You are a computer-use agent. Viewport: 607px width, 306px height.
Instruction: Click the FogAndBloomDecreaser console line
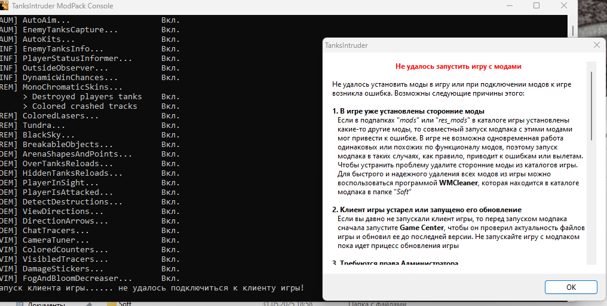(x=78, y=278)
